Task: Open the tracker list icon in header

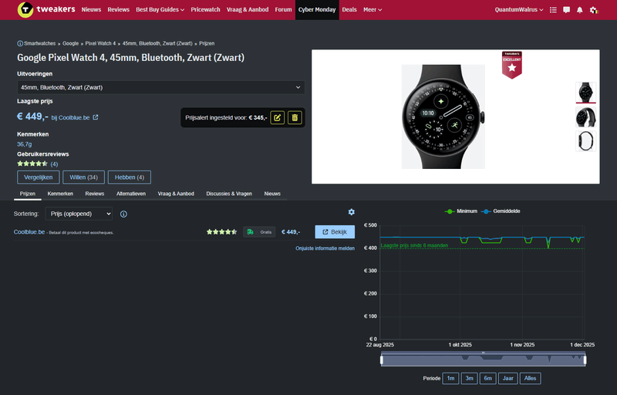Action: click(x=553, y=10)
